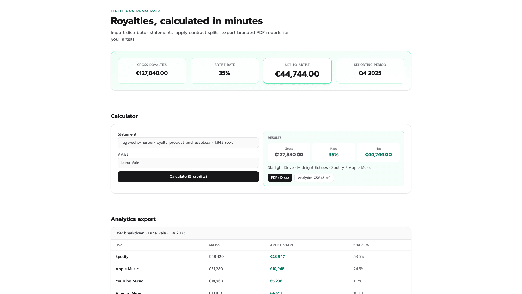Click the SHARE % column header

[361, 245]
